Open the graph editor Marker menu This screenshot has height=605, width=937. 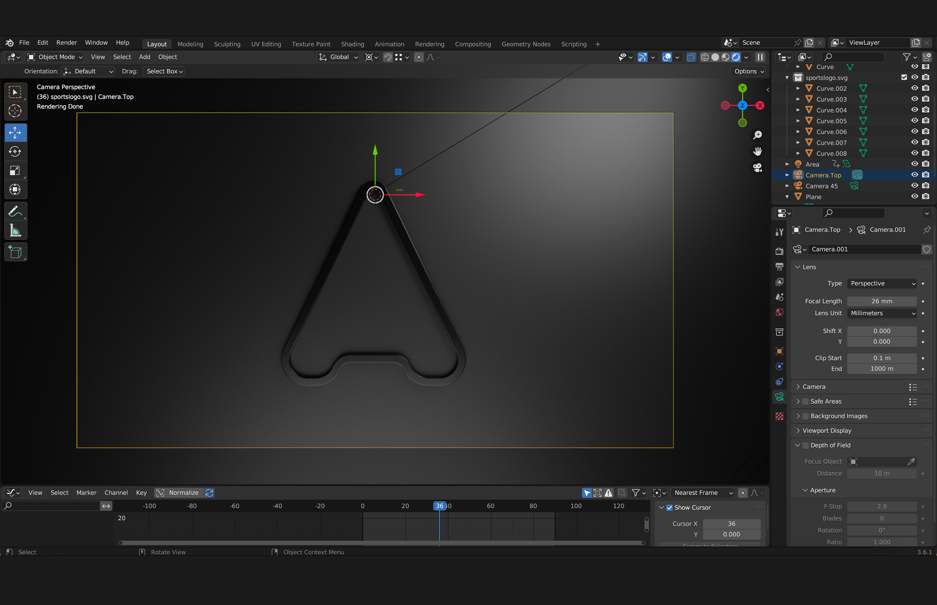coord(86,493)
